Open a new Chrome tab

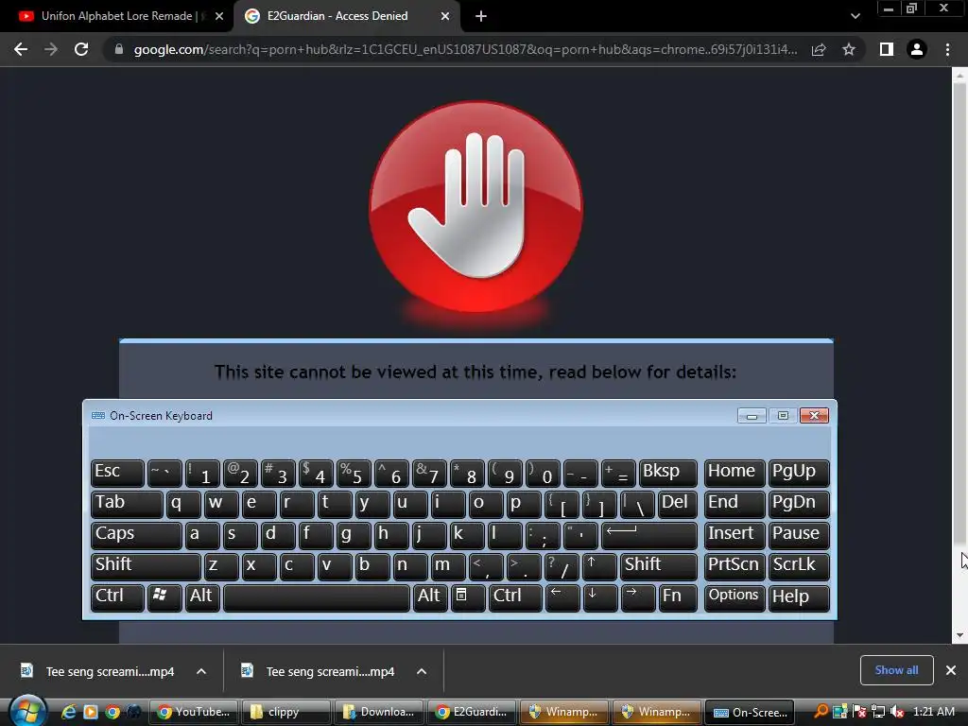(x=481, y=16)
